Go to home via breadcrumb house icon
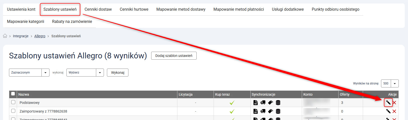 pyautogui.click(x=5, y=36)
